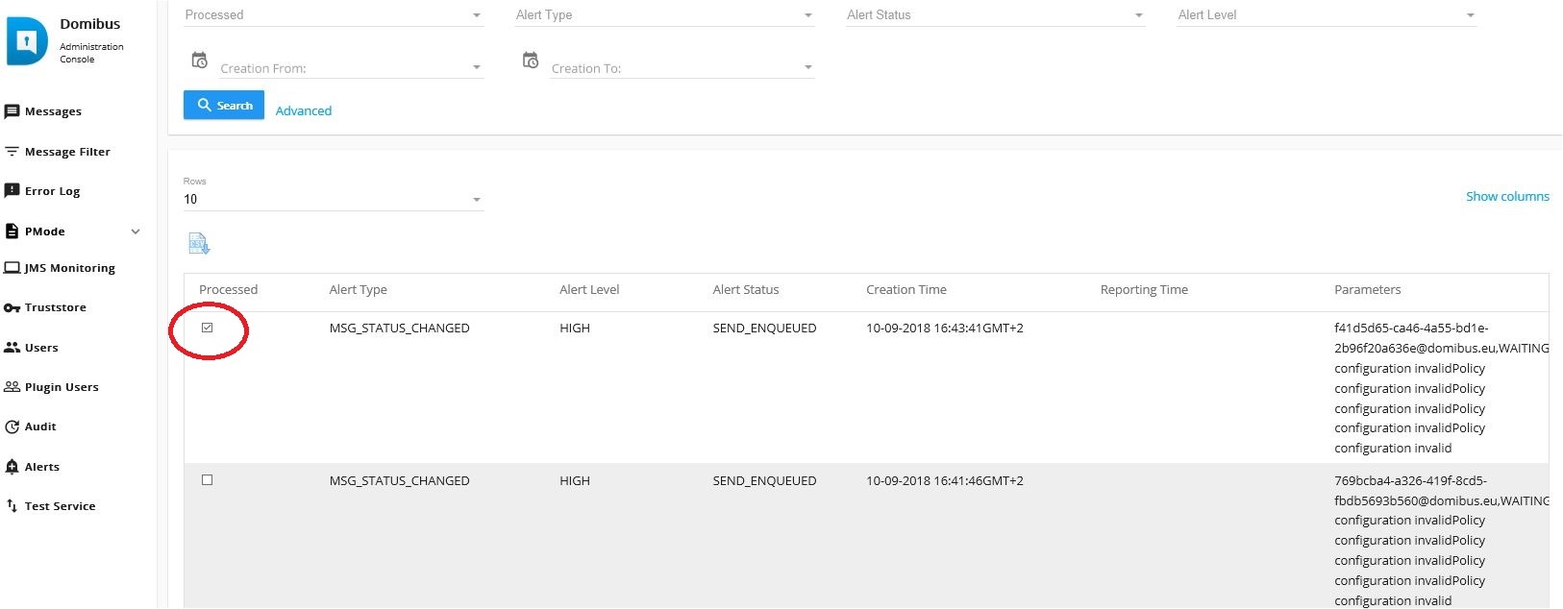Viewport: 1563px width, 609px height.
Task: Open the Rows per page dropdown
Action: (x=333, y=200)
